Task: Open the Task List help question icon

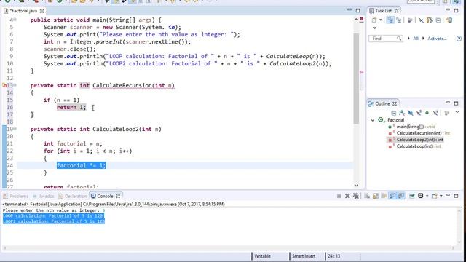Action: point(459,39)
